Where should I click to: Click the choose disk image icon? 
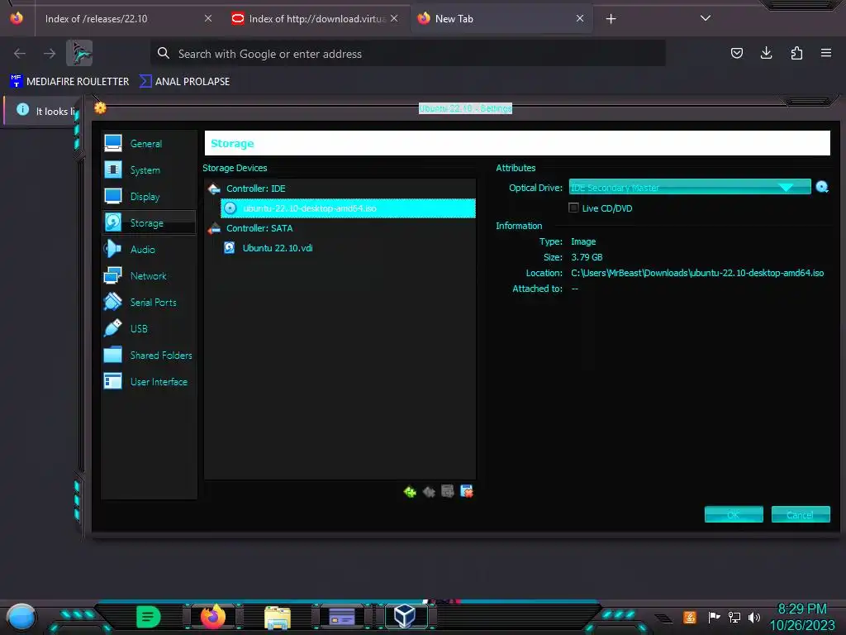(822, 187)
